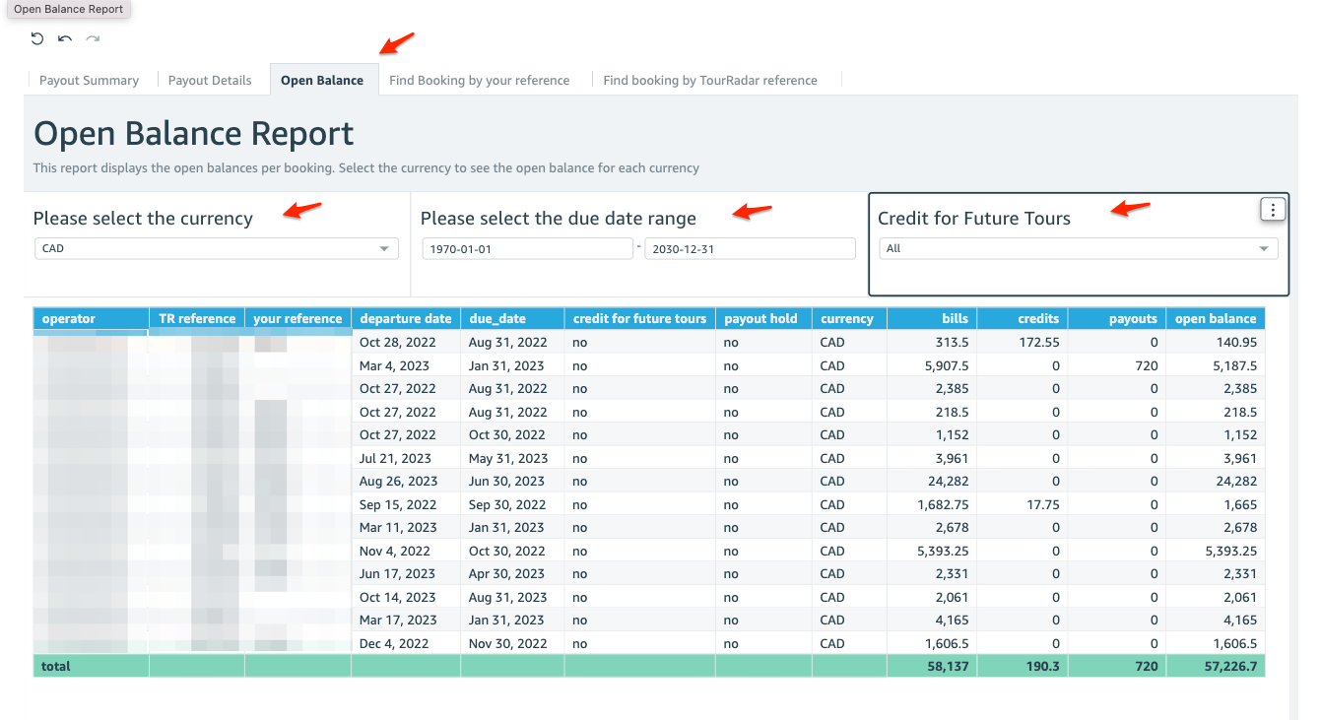Click the redo icon
Image resolution: width=1321 pixels, height=720 pixels.
tap(92, 38)
